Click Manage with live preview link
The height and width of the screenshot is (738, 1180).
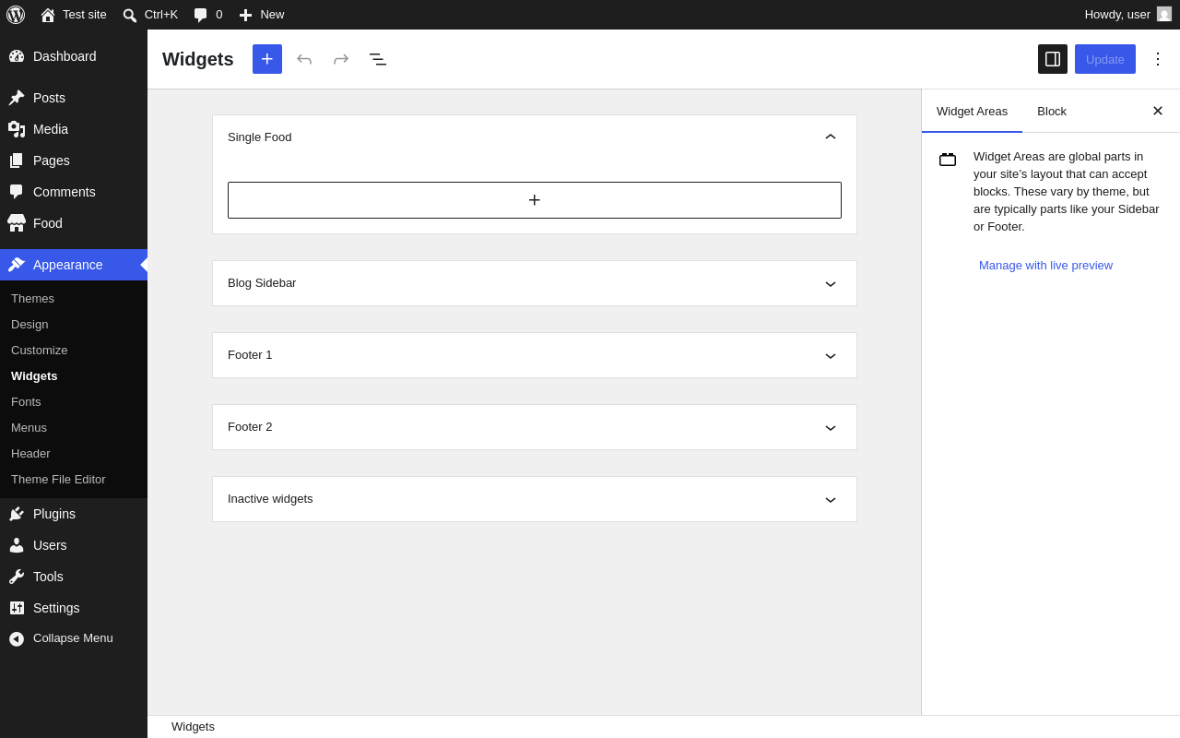tap(1045, 266)
